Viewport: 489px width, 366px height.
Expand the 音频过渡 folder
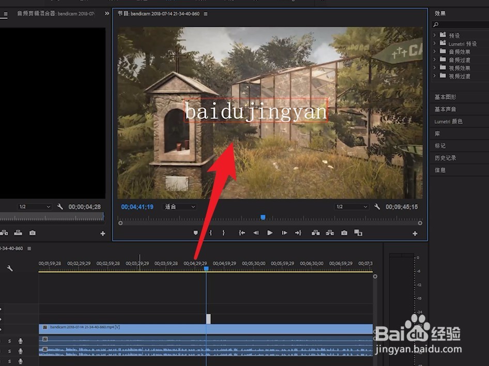(x=434, y=60)
